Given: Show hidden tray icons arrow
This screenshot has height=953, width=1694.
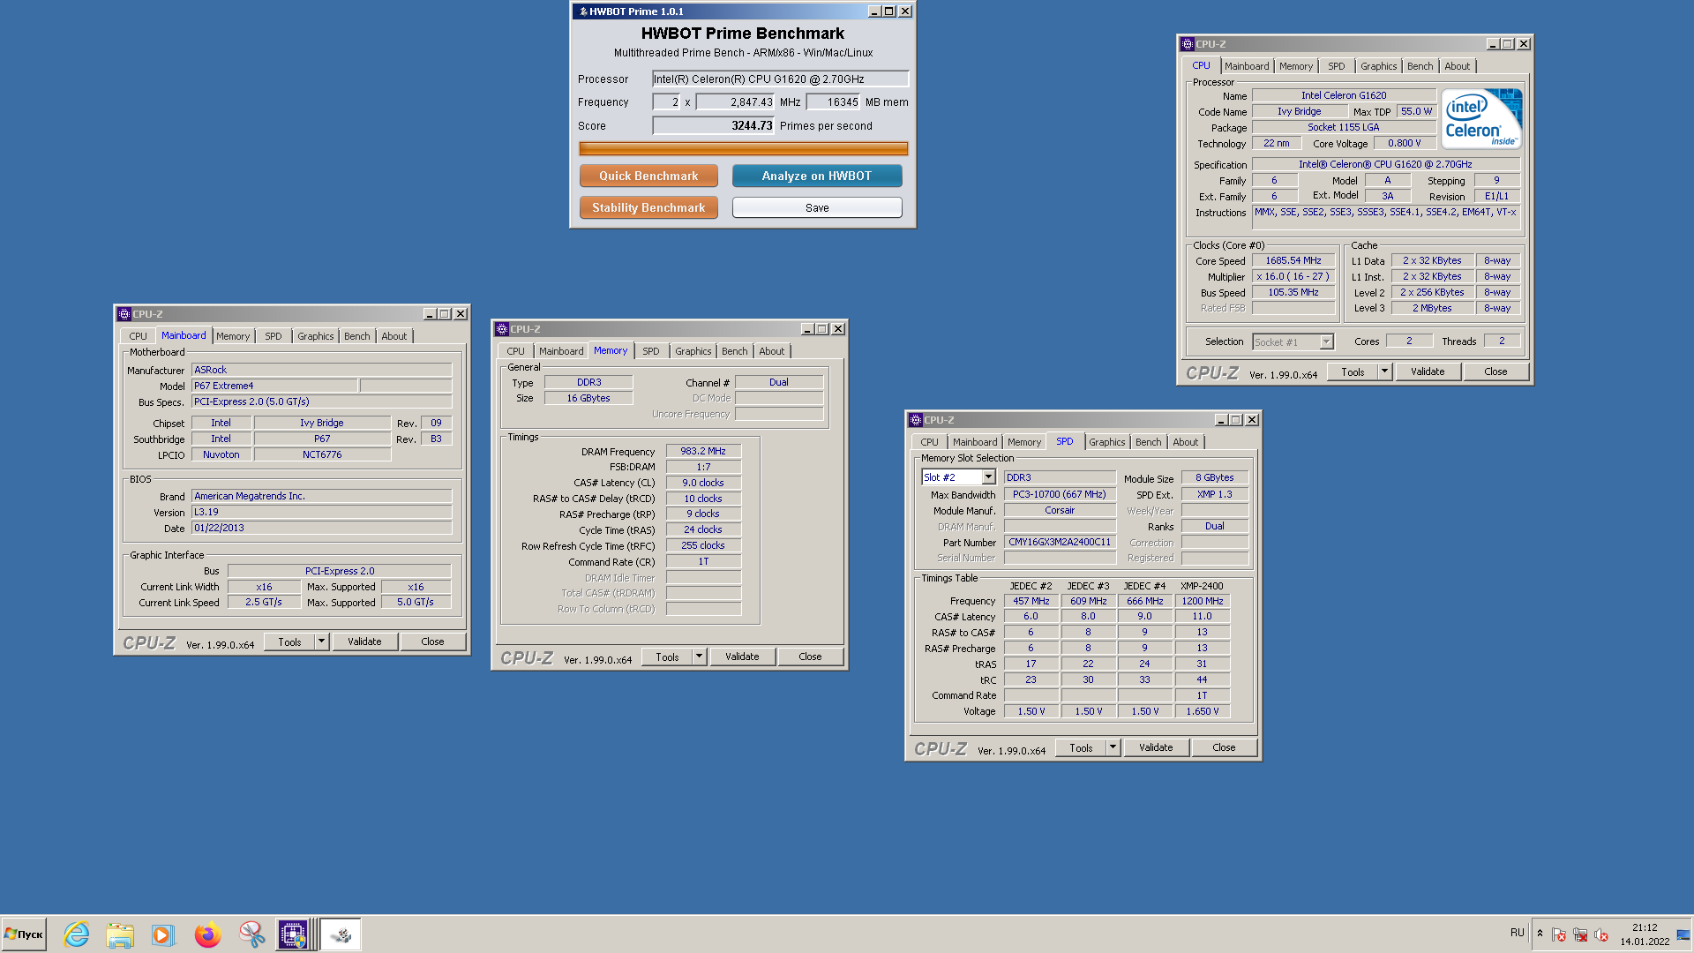Looking at the screenshot, I should click(x=1540, y=934).
